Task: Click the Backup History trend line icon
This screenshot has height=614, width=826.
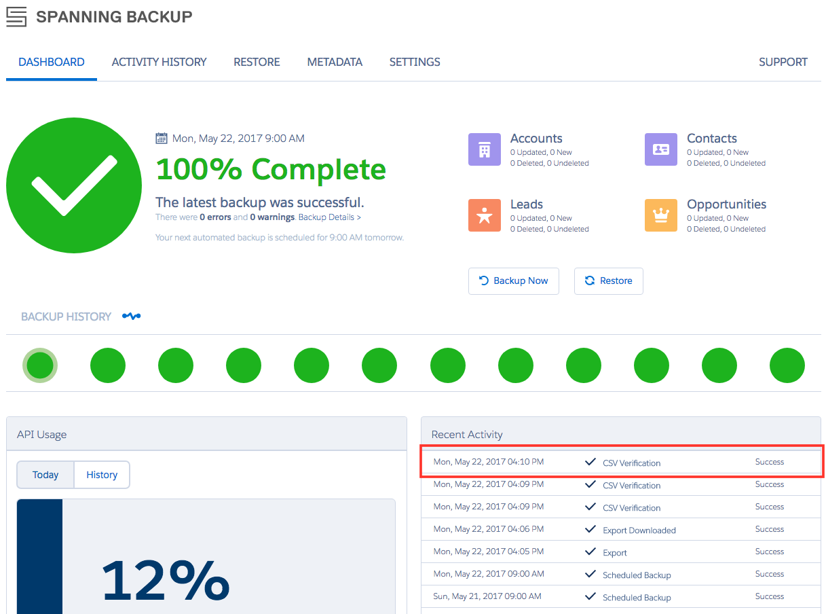Action: pos(131,317)
